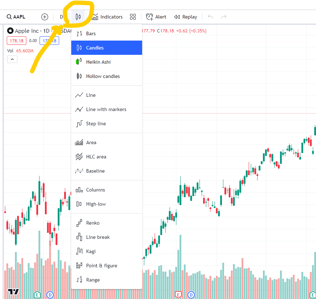The width and height of the screenshot is (316, 299).
Task: Select Line with markers chart type
Action: pyautogui.click(x=107, y=109)
